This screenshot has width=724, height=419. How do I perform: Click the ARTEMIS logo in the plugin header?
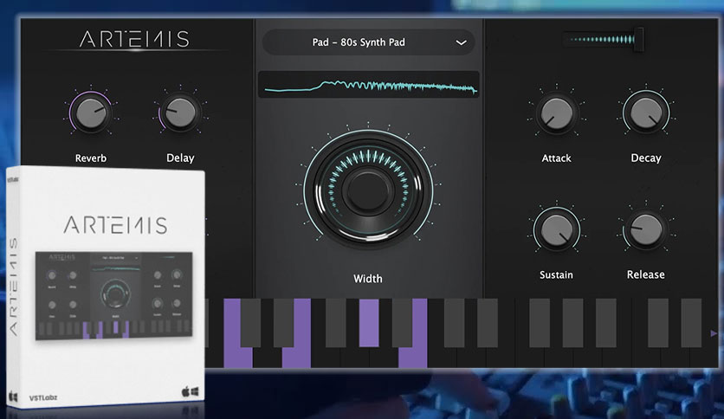pos(134,39)
